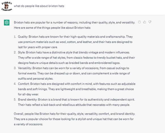Click list number 5 beside Brand identity
The height and width of the screenshot is (133, 165).
pos(15,100)
